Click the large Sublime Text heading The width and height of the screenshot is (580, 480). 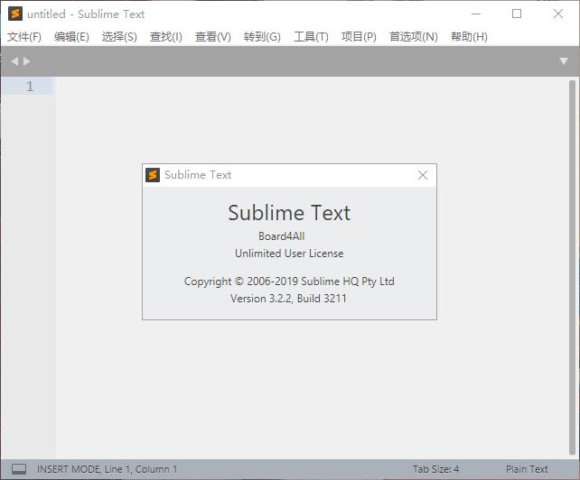pos(289,213)
